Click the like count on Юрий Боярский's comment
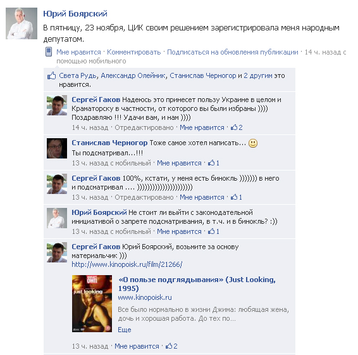 (214, 231)
